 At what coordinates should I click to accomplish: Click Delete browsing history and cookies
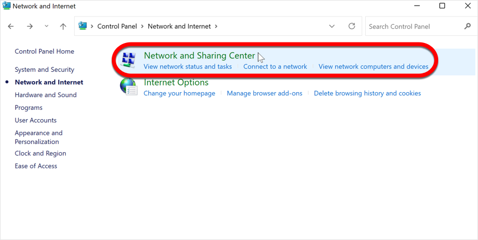(367, 93)
